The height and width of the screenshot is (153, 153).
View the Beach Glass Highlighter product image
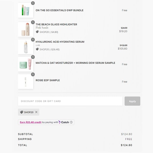point(25,29)
